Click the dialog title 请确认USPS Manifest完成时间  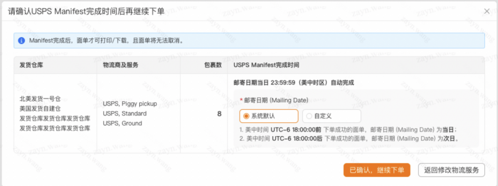click(x=86, y=11)
